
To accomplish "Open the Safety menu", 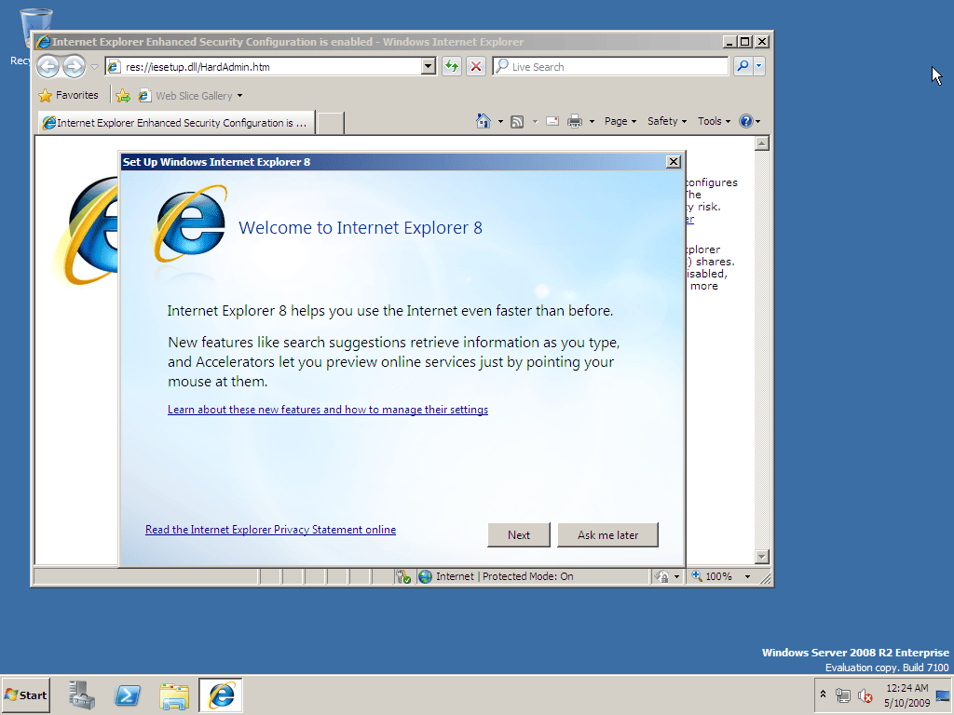I will tap(667, 121).
